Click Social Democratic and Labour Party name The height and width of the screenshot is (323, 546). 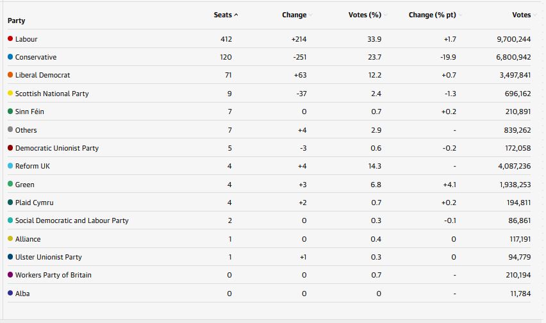click(x=72, y=220)
